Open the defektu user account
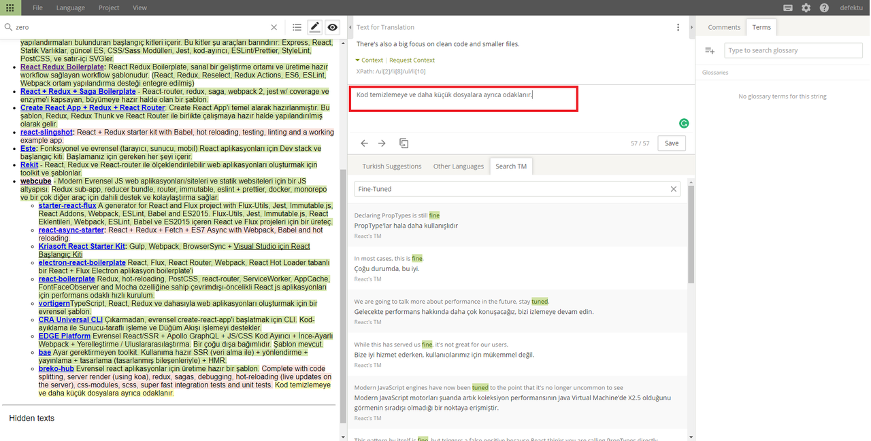Viewport: 871px width, 441px height. [851, 7]
